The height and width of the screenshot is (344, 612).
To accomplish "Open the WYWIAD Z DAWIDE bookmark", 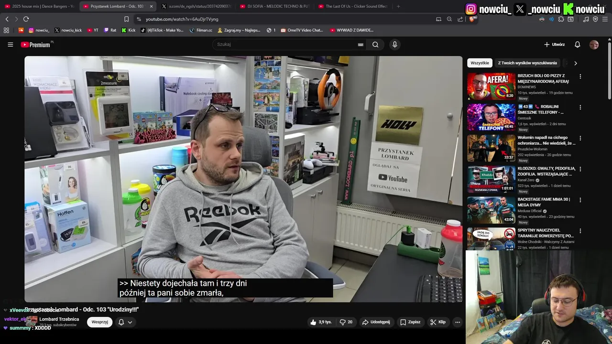I will 351,30.
